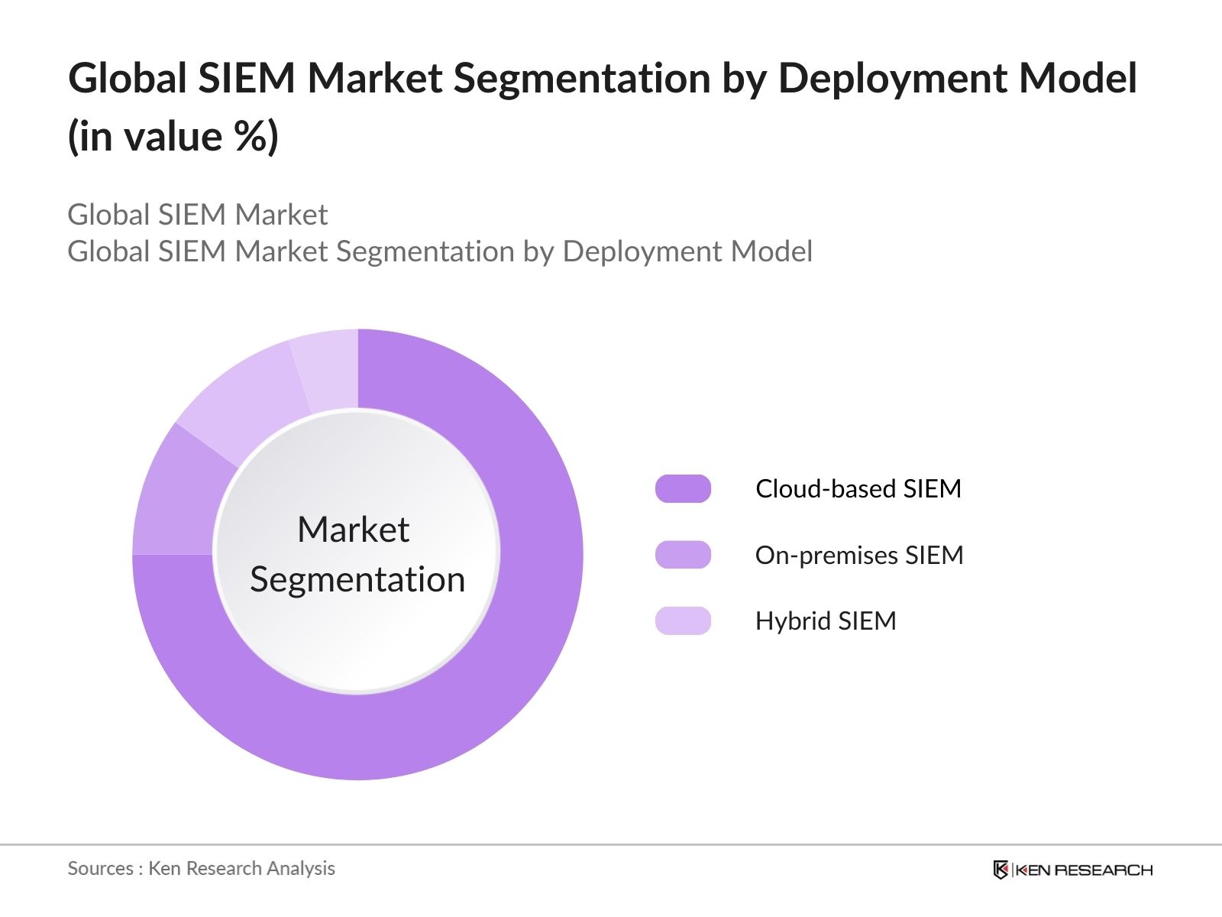
Task: Click the gray Segmentation by Deployment Model subtitle
Action: pyautogui.click(x=440, y=251)
